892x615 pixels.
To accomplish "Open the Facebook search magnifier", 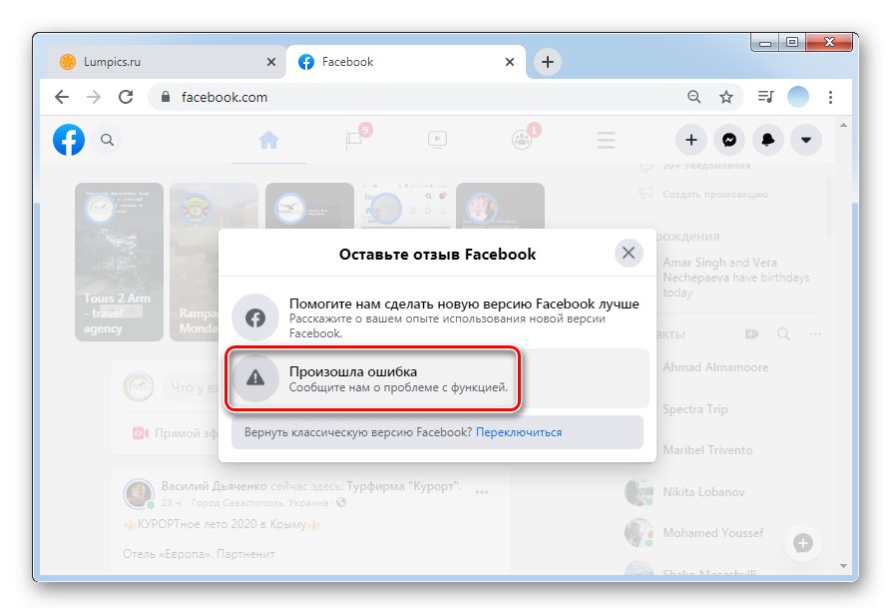I will point(107,140).
